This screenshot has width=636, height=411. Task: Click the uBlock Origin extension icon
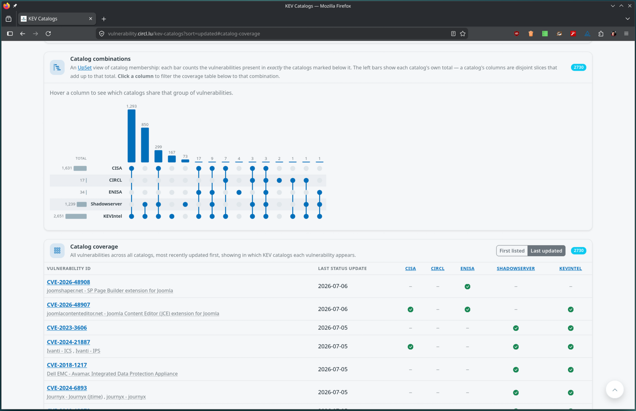[x=517, y=34]
